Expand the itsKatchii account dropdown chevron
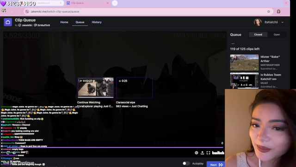 [x=283, y=22]
